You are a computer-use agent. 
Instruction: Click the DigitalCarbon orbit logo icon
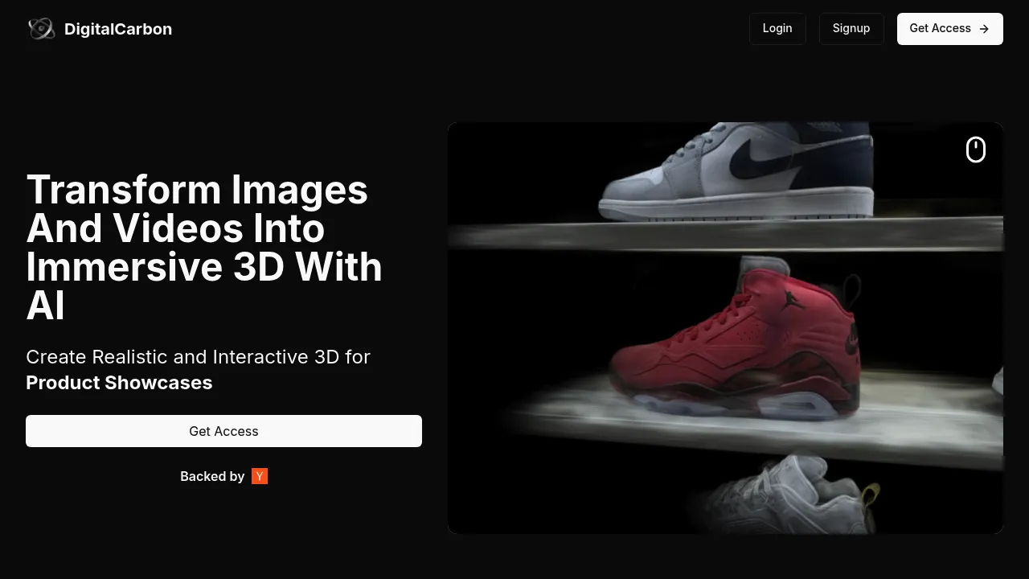click(41, 29)
